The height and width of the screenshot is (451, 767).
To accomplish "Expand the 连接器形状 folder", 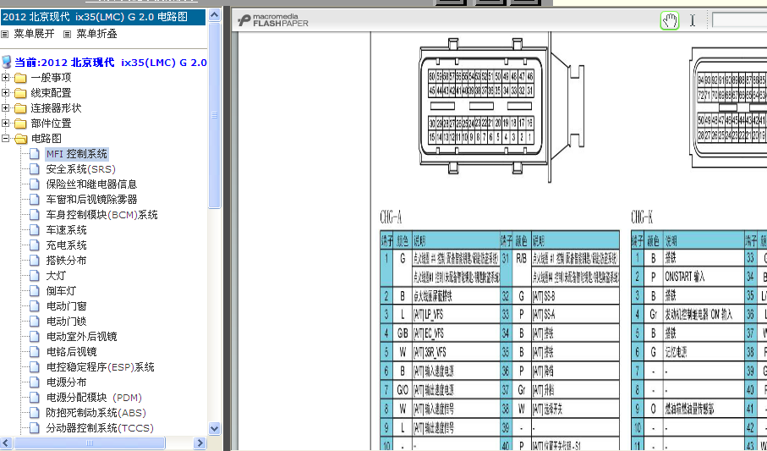I will tap(5, 107).
